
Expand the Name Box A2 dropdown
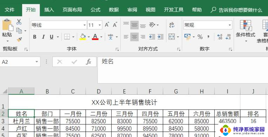click(x=37, y=62)
